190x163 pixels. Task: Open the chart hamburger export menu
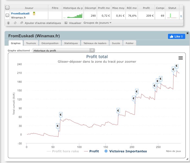pyautogui.click(x=180, y=58)
